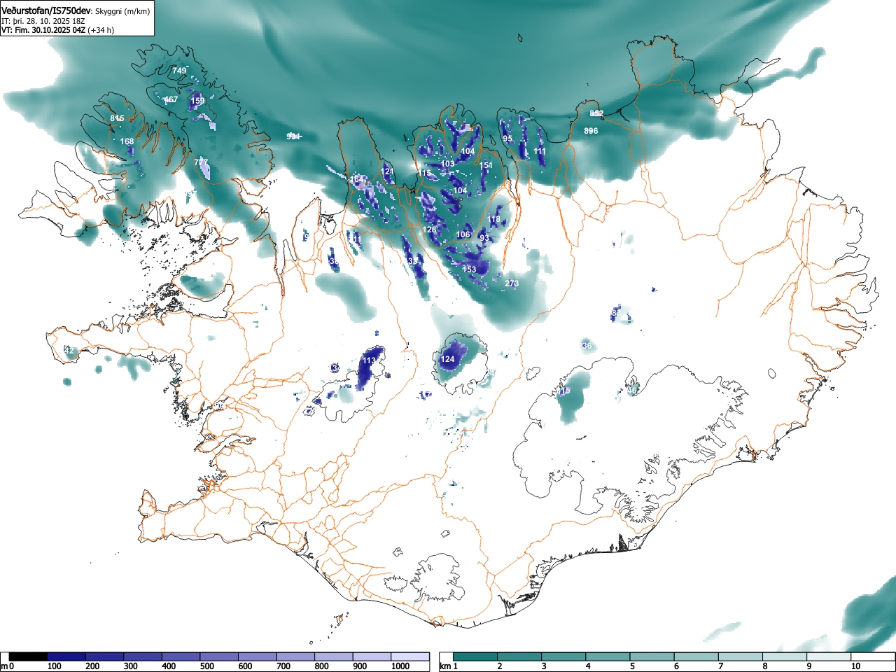Screen dimensions: 896x672
Task: Click the 6–7 km legend color segment
Action: (696, 657)
